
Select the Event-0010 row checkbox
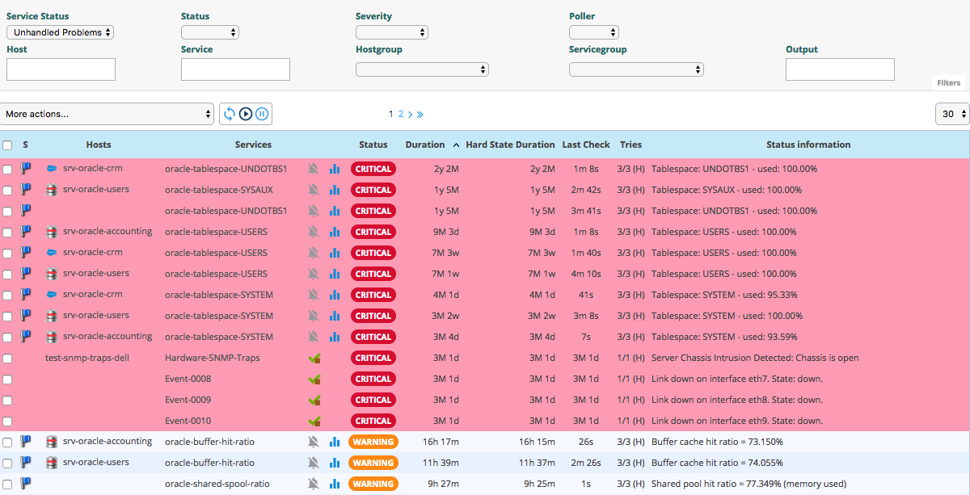click(7, 421)
